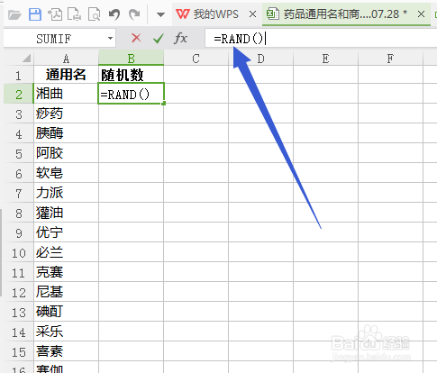437x373 pixels.
Task: Select row 13 header
Action: pos(18,313)
